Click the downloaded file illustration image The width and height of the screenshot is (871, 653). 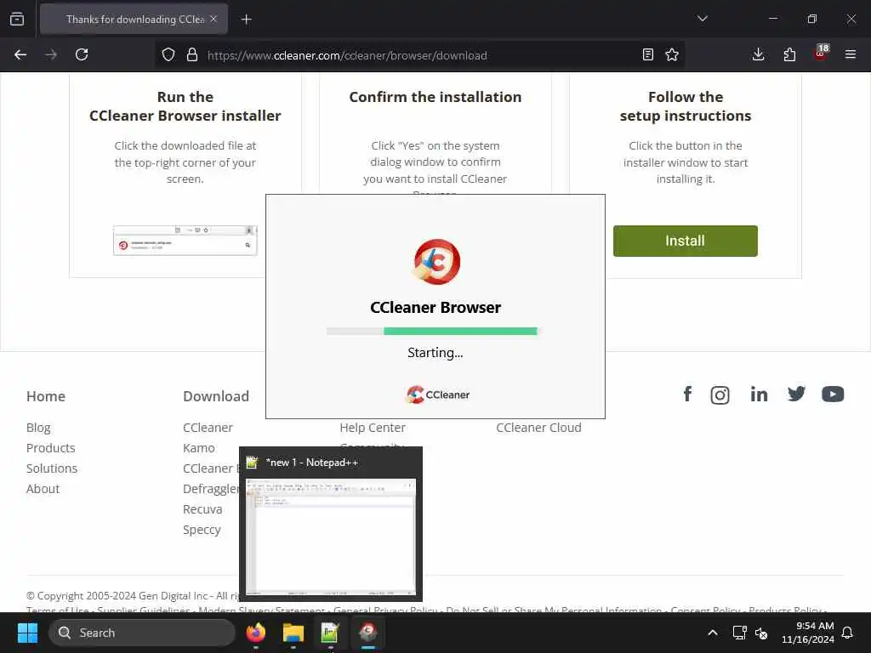click(185, 241)
